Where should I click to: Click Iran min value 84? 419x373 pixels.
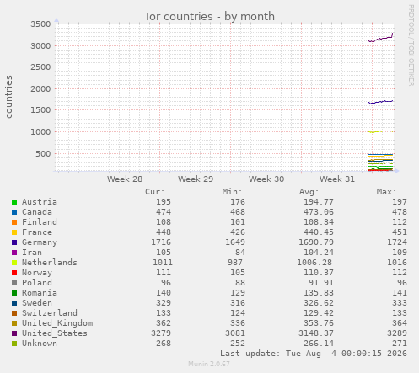click(x=240, y=253)
